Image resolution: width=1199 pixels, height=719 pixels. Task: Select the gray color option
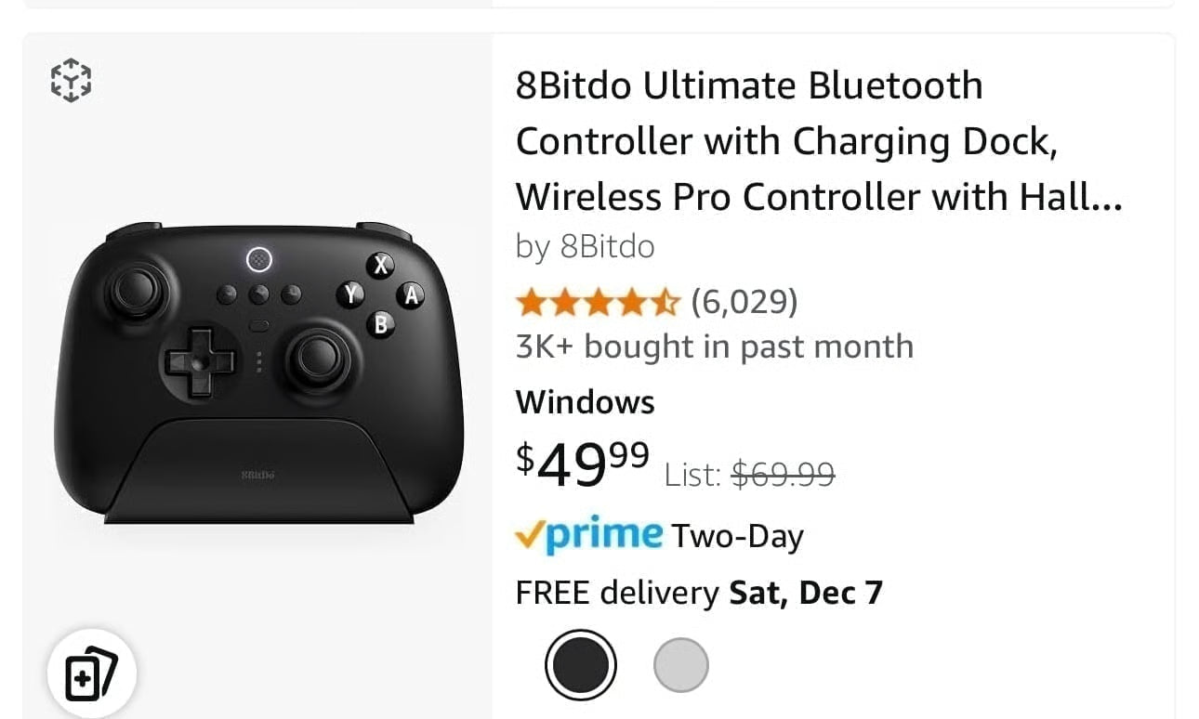(x=680, y=664)
